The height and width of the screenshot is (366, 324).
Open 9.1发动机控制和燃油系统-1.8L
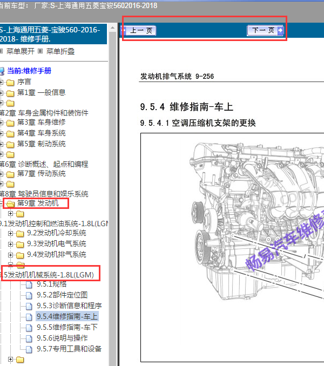(x=53, y=224)
